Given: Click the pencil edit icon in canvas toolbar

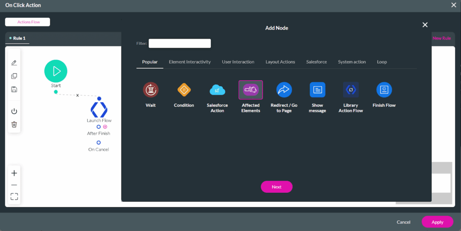Looking at the screenshot, I should tap(14, 63).
